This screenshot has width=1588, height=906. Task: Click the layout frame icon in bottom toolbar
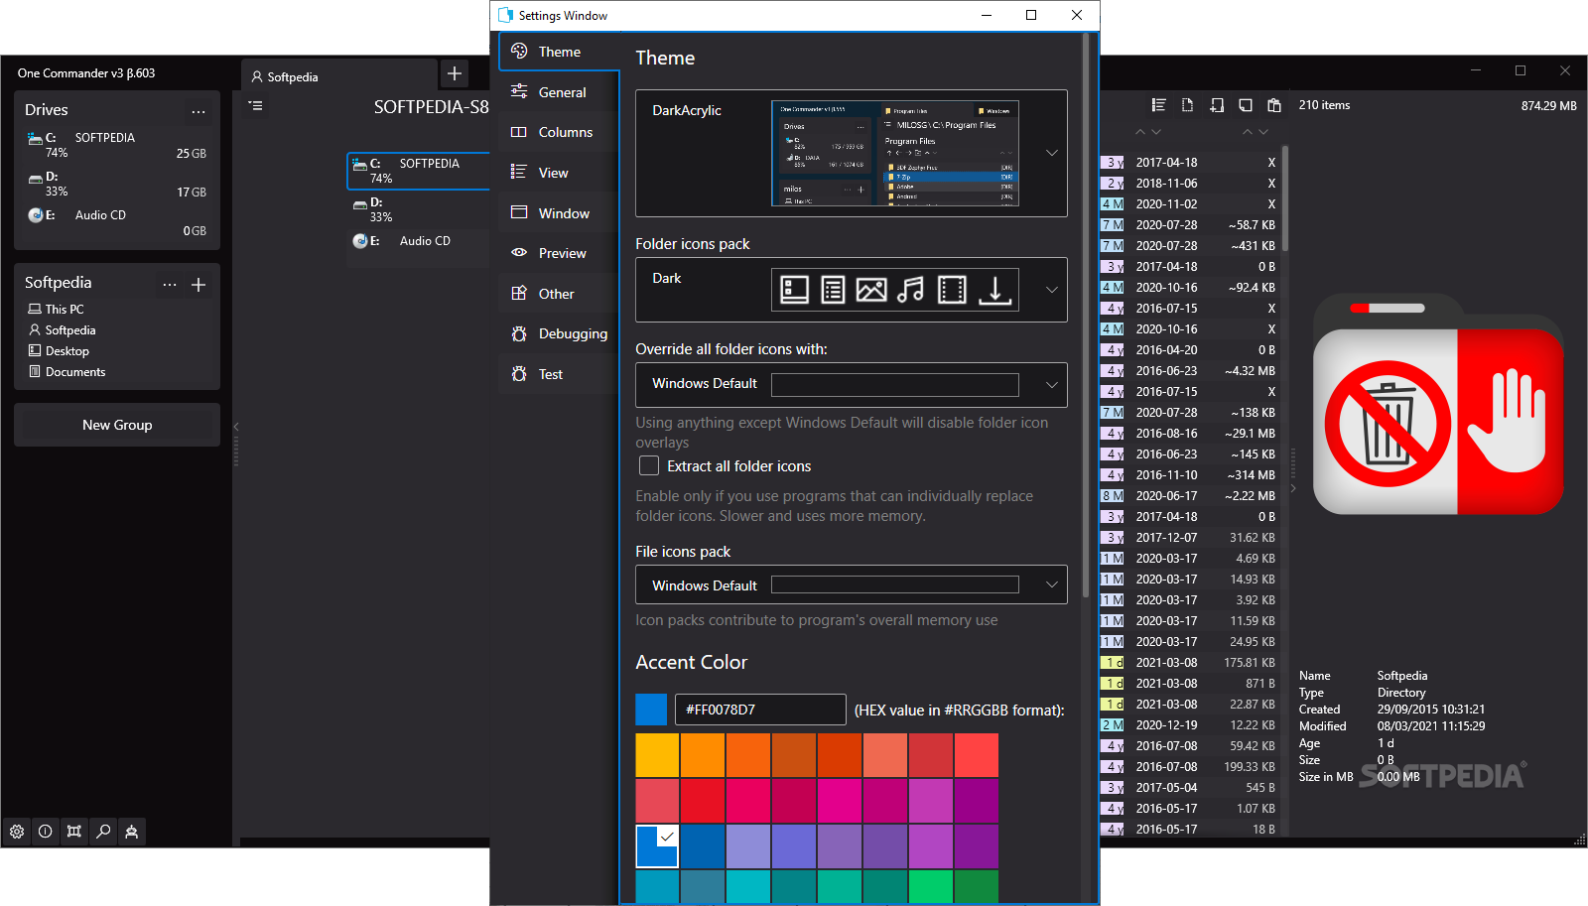pos(74,832)
